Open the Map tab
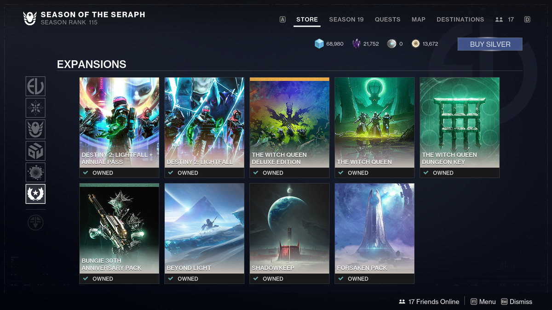552x310 pixels. (x=418, y=19)
